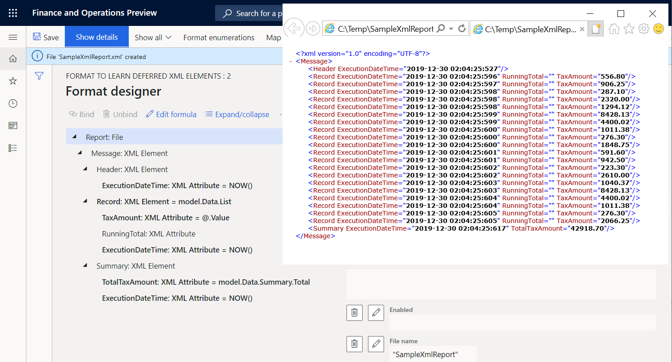Viewport: 672px width, 362px height.
Task: Click Show details button
Action: point(97,37)
